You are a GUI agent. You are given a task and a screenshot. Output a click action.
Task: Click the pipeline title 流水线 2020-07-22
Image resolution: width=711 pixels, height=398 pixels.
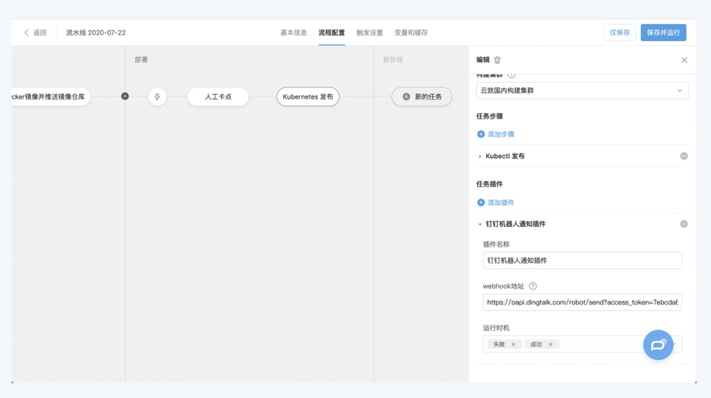pos(96,33)
